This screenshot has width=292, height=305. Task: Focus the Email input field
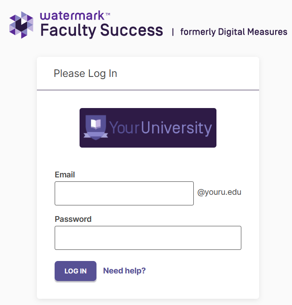[124, 193]
